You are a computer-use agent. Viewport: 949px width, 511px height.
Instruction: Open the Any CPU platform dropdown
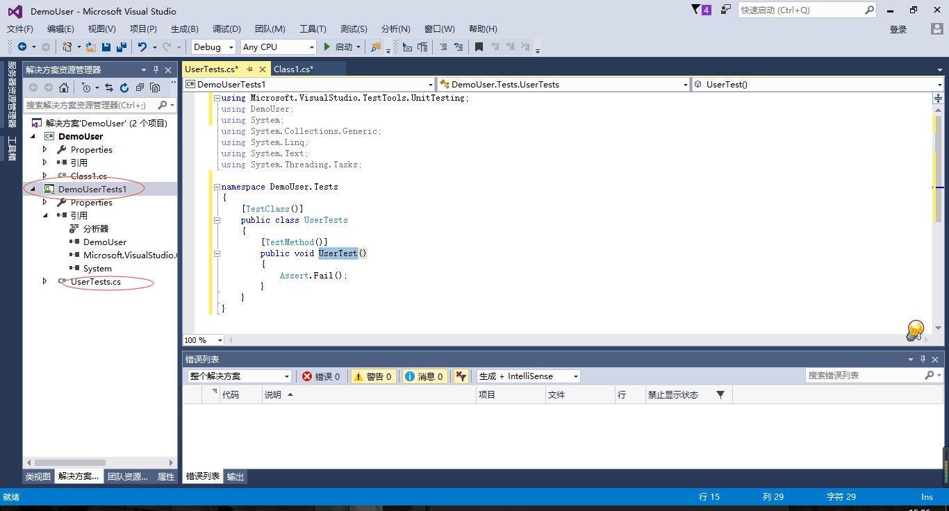(x=278, y=47)
